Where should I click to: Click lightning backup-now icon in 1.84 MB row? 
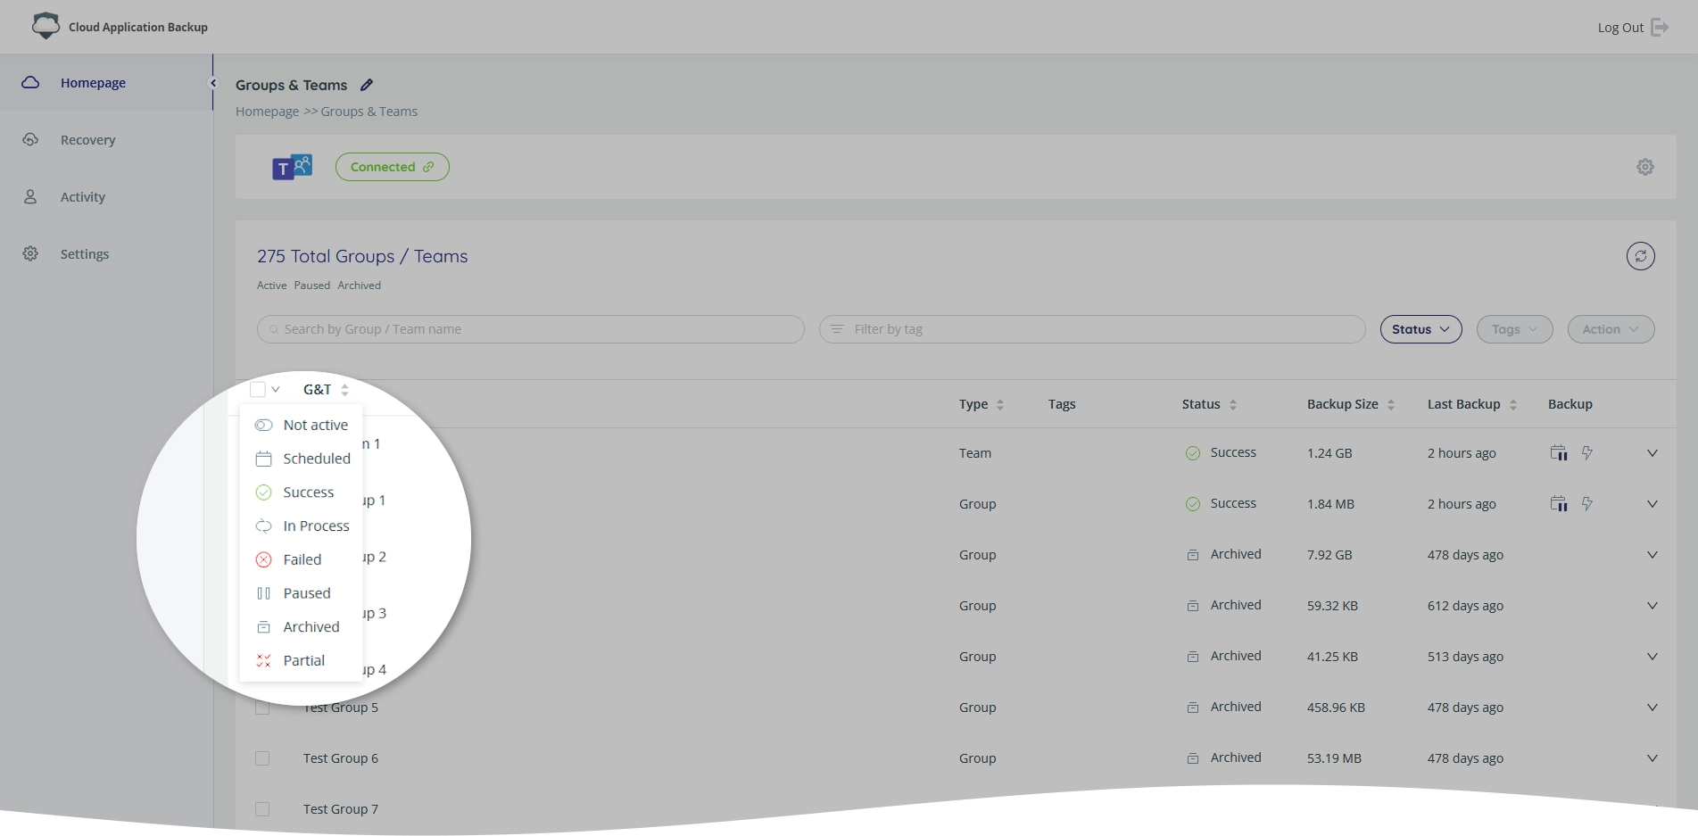coord(1587,503)
